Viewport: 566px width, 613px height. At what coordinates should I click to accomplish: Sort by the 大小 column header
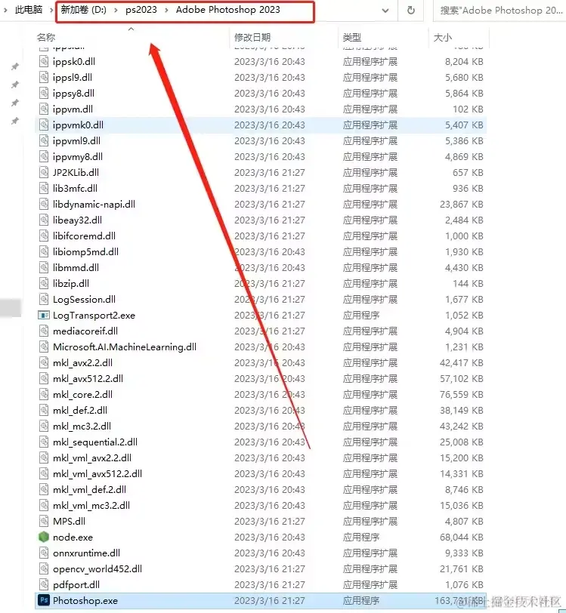443,37
